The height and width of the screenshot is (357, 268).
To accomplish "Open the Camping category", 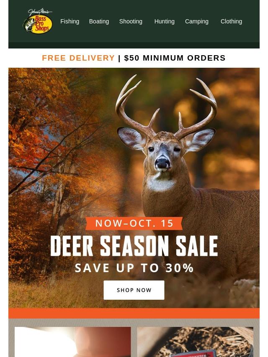I will click(x=197, y=21).
